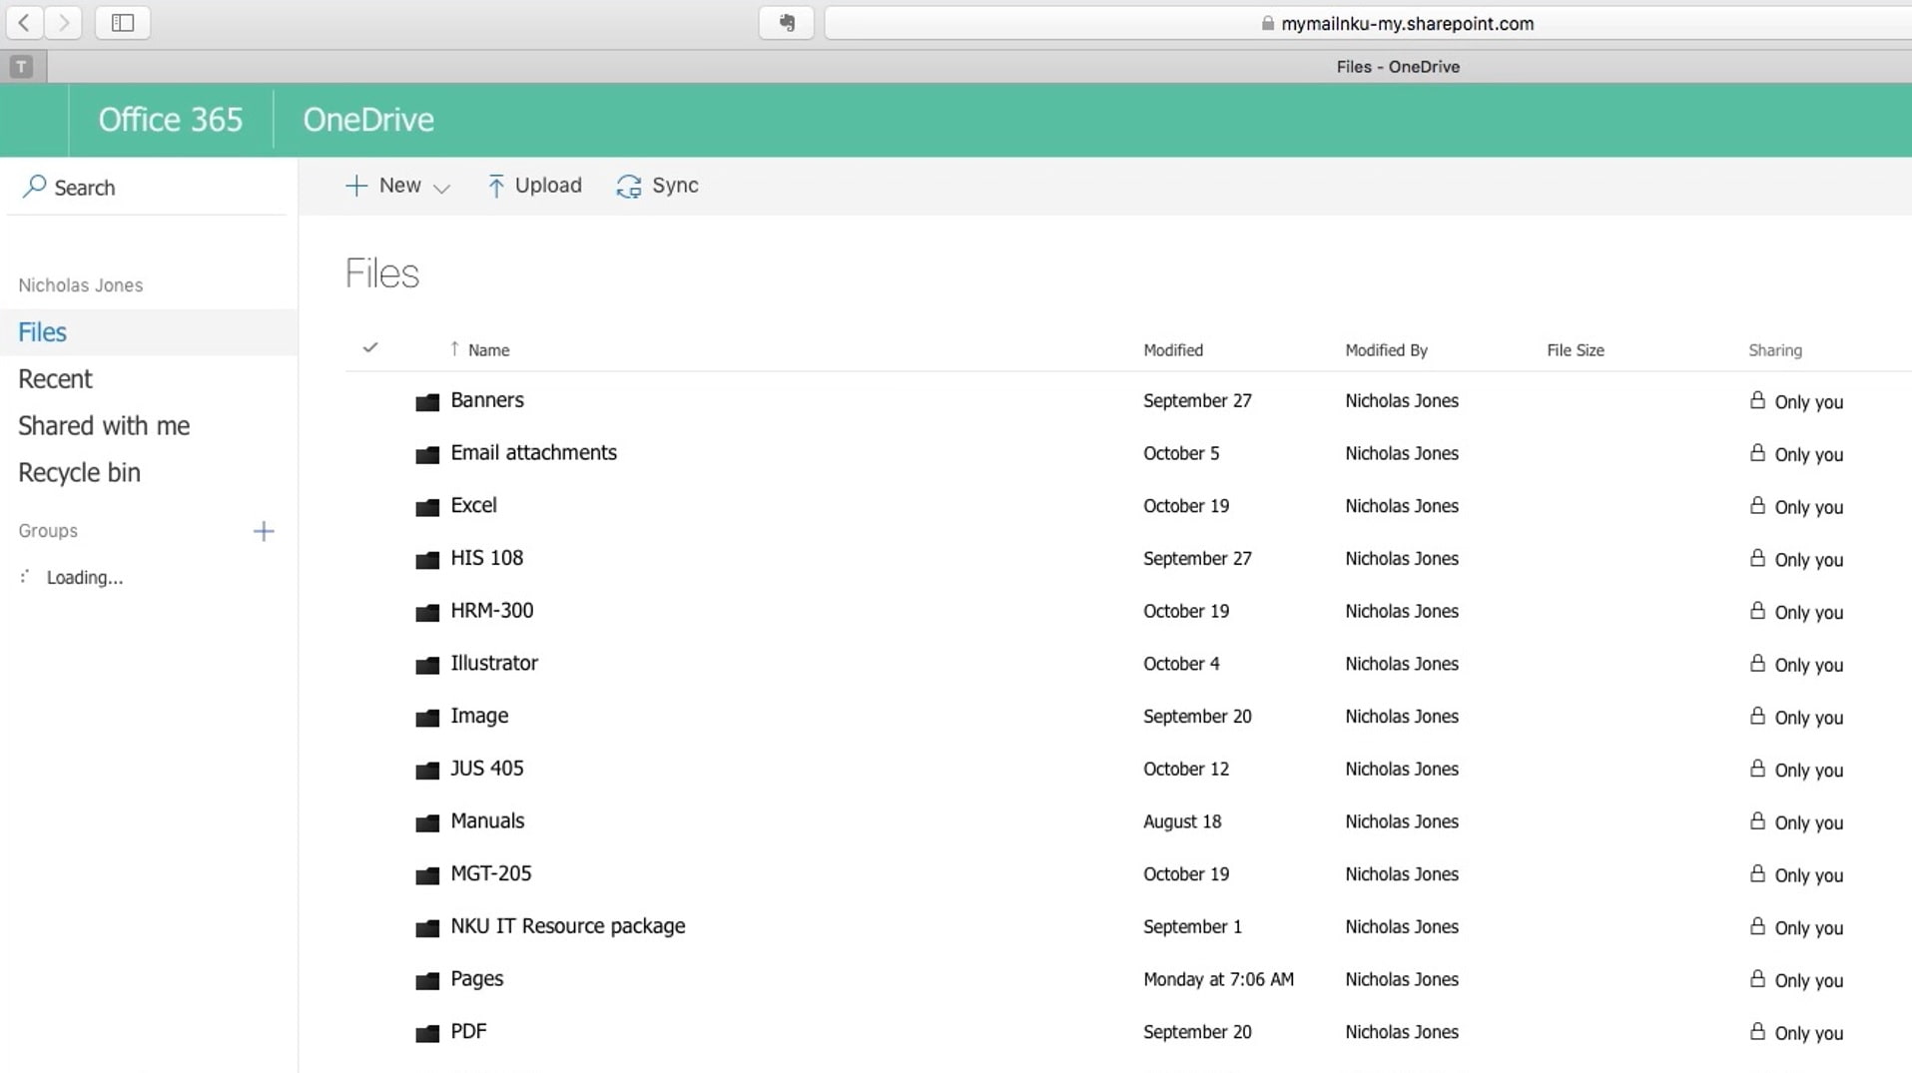Click the Evernote extension icon in toolbar

(787, 22)
